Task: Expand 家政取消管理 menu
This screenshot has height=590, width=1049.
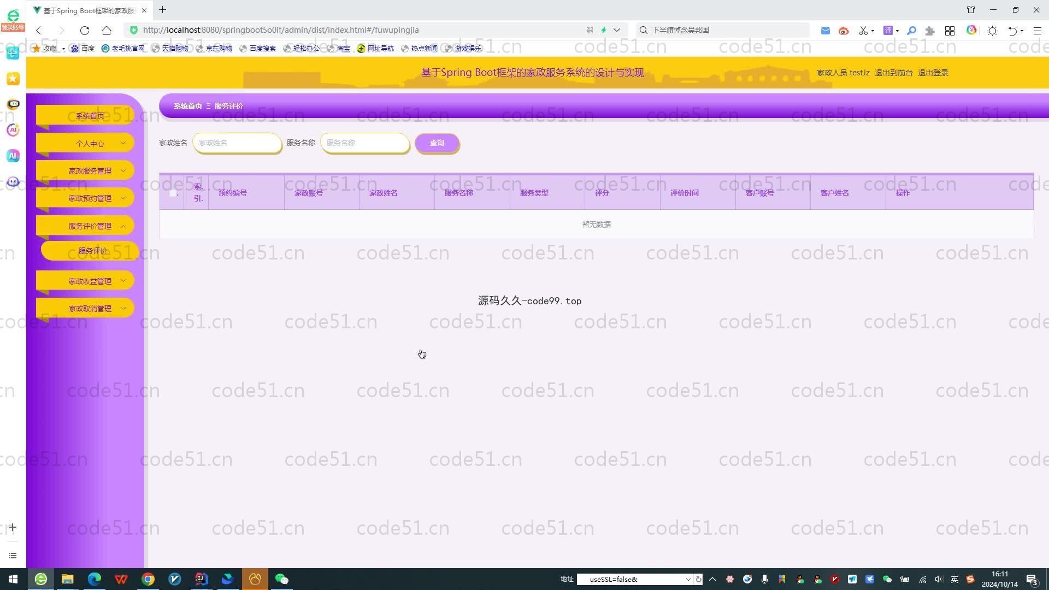Action: click(x=85, y=308)
